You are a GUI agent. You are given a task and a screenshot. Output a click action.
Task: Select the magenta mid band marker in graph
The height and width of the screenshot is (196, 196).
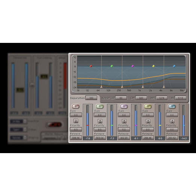pos(133,66)
